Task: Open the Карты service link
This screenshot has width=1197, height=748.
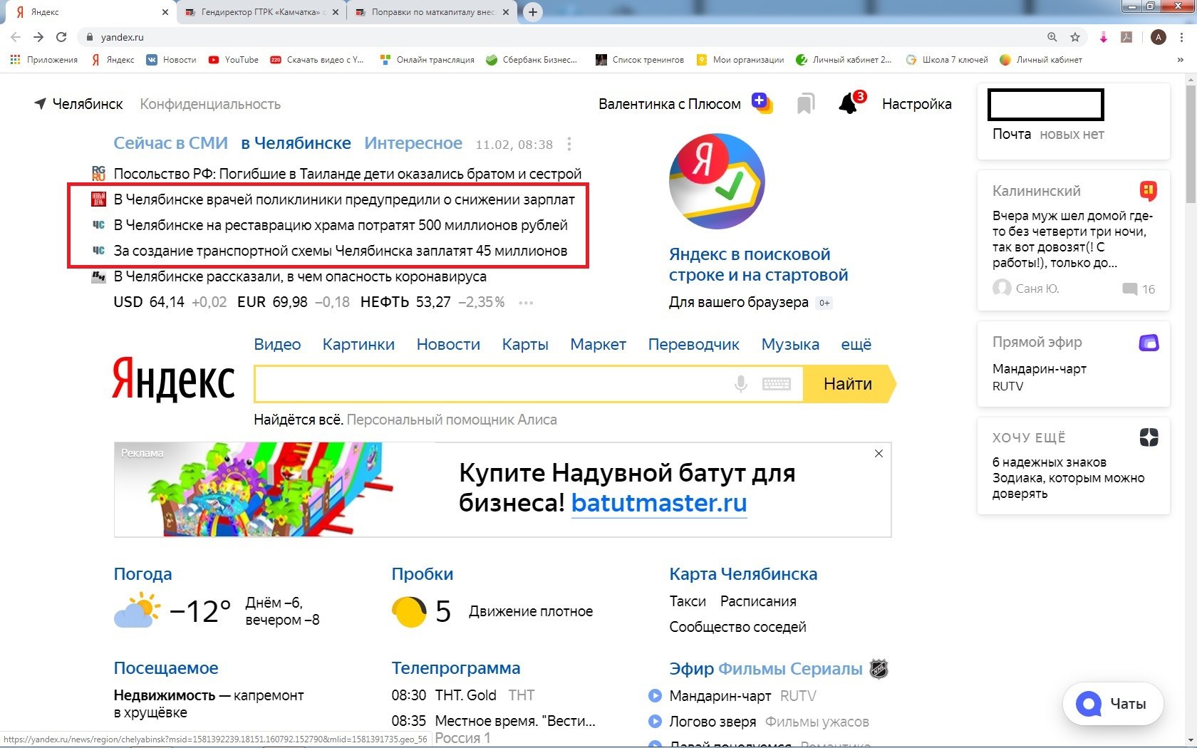Action: [x=525, y=345]
